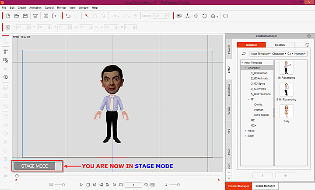Switch to the Custom tab
The height and width of the screenshot is (190, 315).
pyautogui.click(x=280, y=45)
